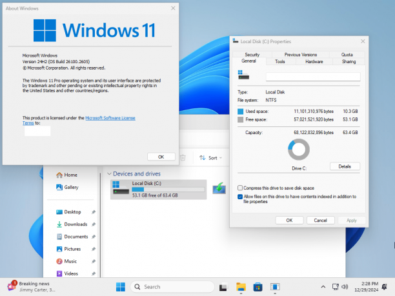Click the Delete trash icon in File Explorer
The width and height of the screenshot is (395, 296).
click(x=183, y=158)
